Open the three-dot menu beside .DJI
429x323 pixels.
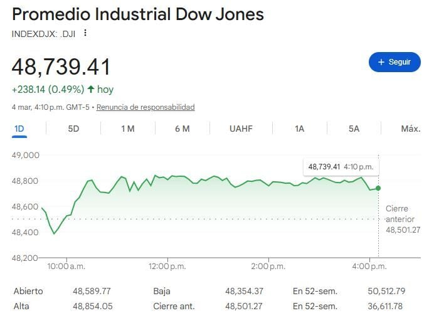click(x=85, y=33)
